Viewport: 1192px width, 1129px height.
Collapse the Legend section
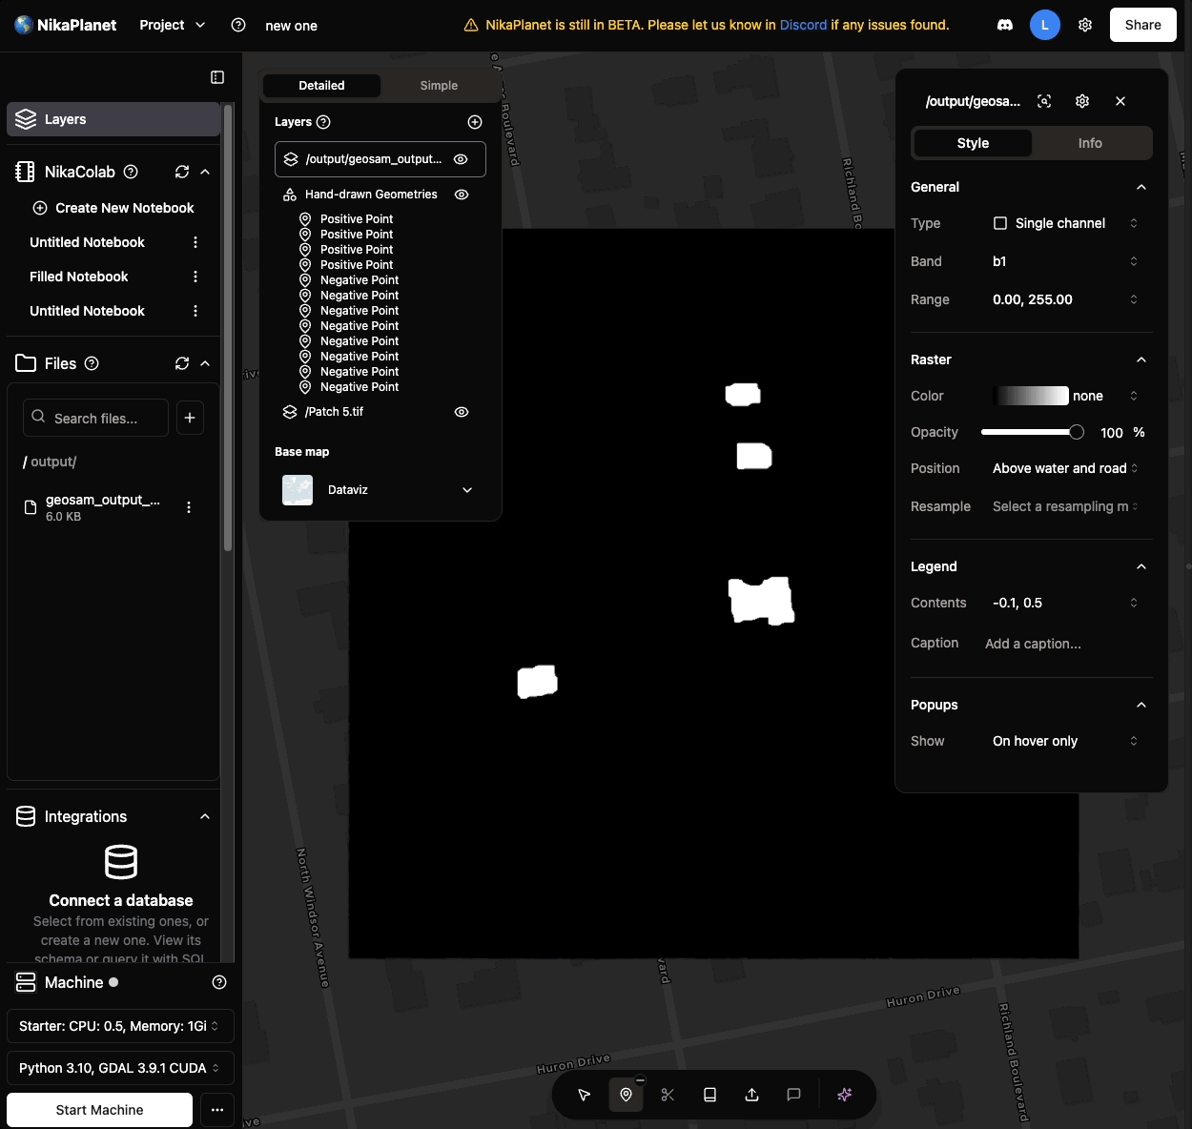pos(1141,566)
